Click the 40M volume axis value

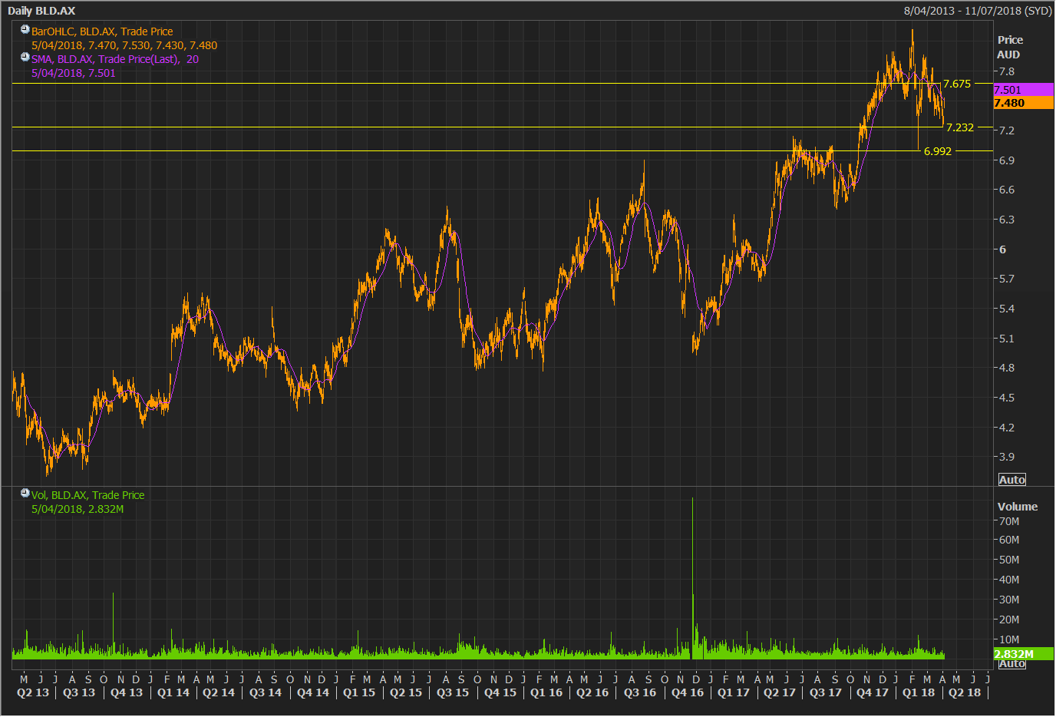[1008, 580]
